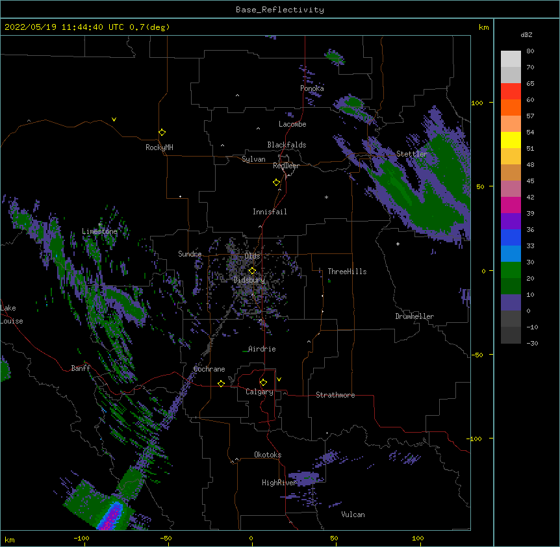Click the yellow radar marker near RockyMH
The image size is (560, 547).
(162, 133)
